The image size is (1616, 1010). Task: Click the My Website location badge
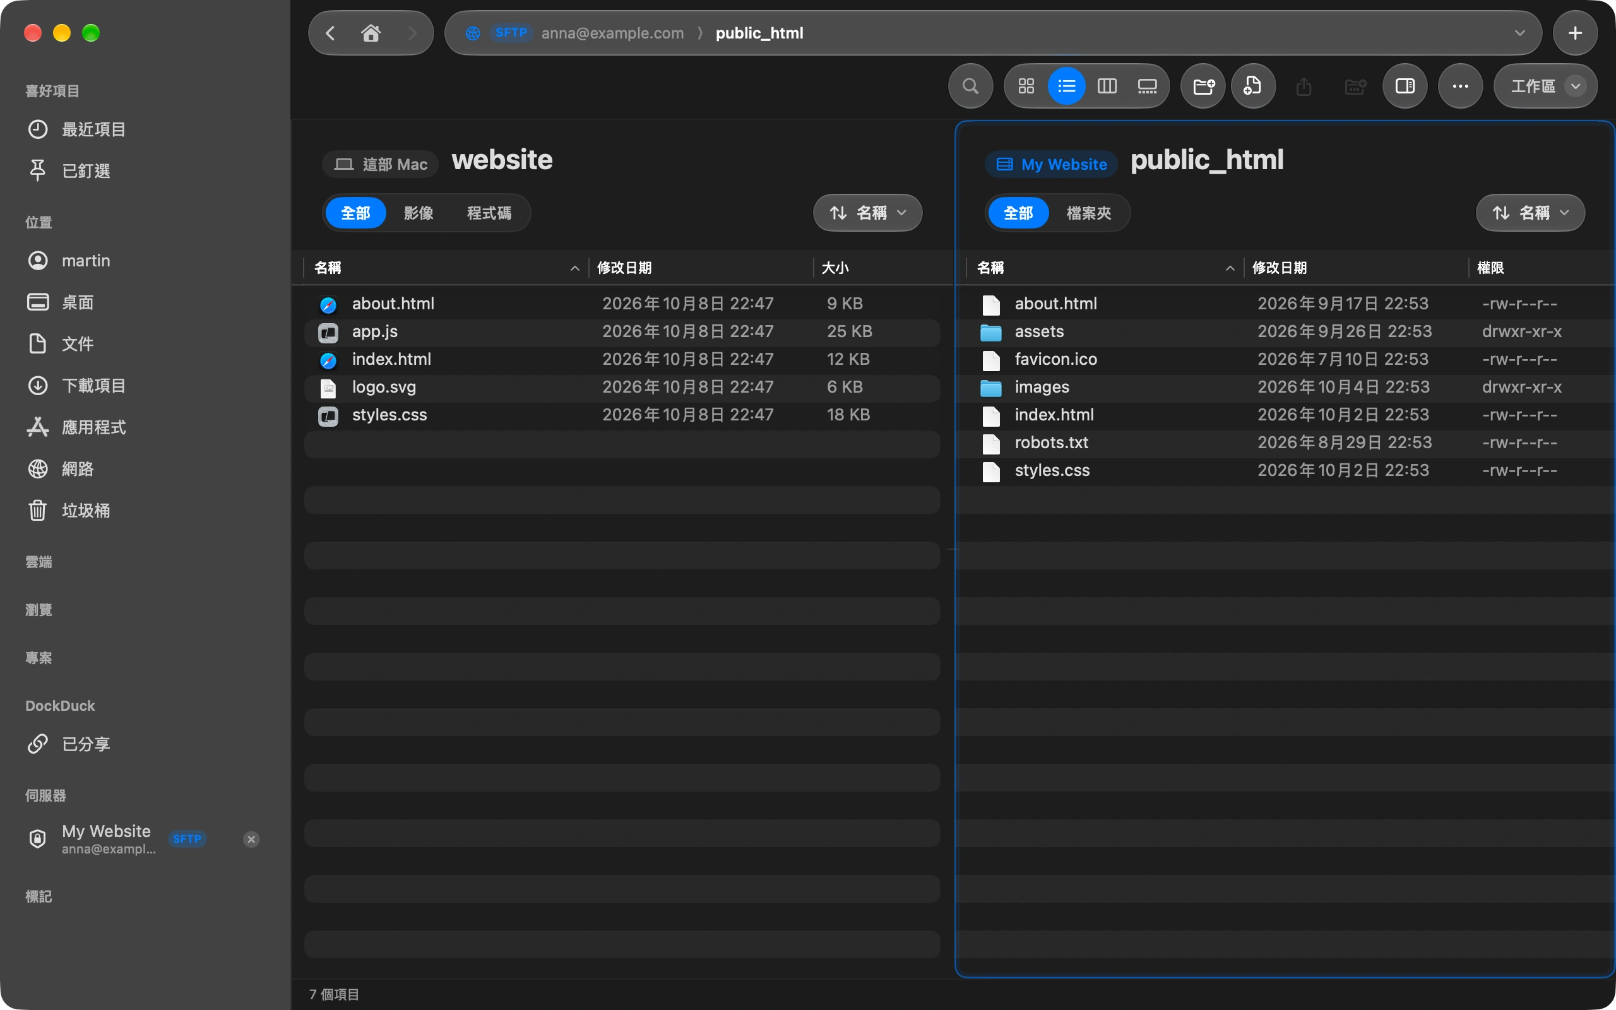point(1051,164)
